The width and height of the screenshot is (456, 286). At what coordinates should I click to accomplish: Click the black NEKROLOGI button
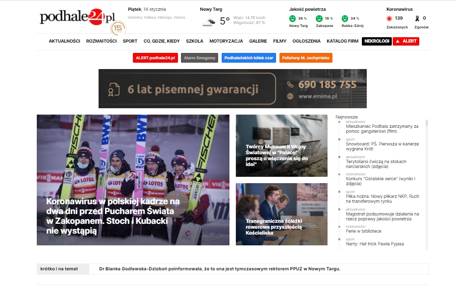pos(377,41)
